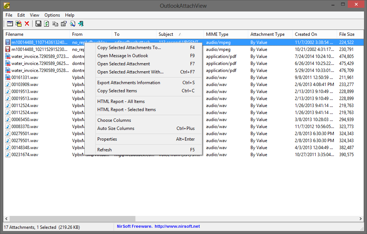Viewport: 367px width, 234px height.
Task: Click the green arrows refresh icon
Action: [47, 24]
